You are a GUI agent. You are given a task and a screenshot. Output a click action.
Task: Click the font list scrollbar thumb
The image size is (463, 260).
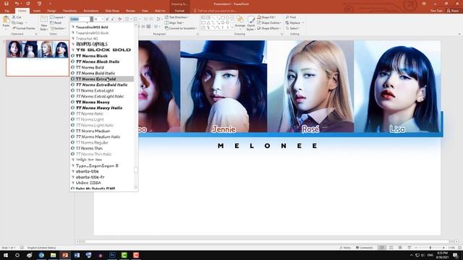point(136,170)
